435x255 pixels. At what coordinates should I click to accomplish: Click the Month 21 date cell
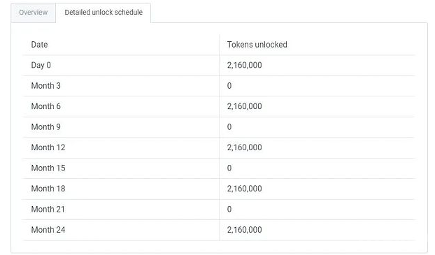point(48,210)
